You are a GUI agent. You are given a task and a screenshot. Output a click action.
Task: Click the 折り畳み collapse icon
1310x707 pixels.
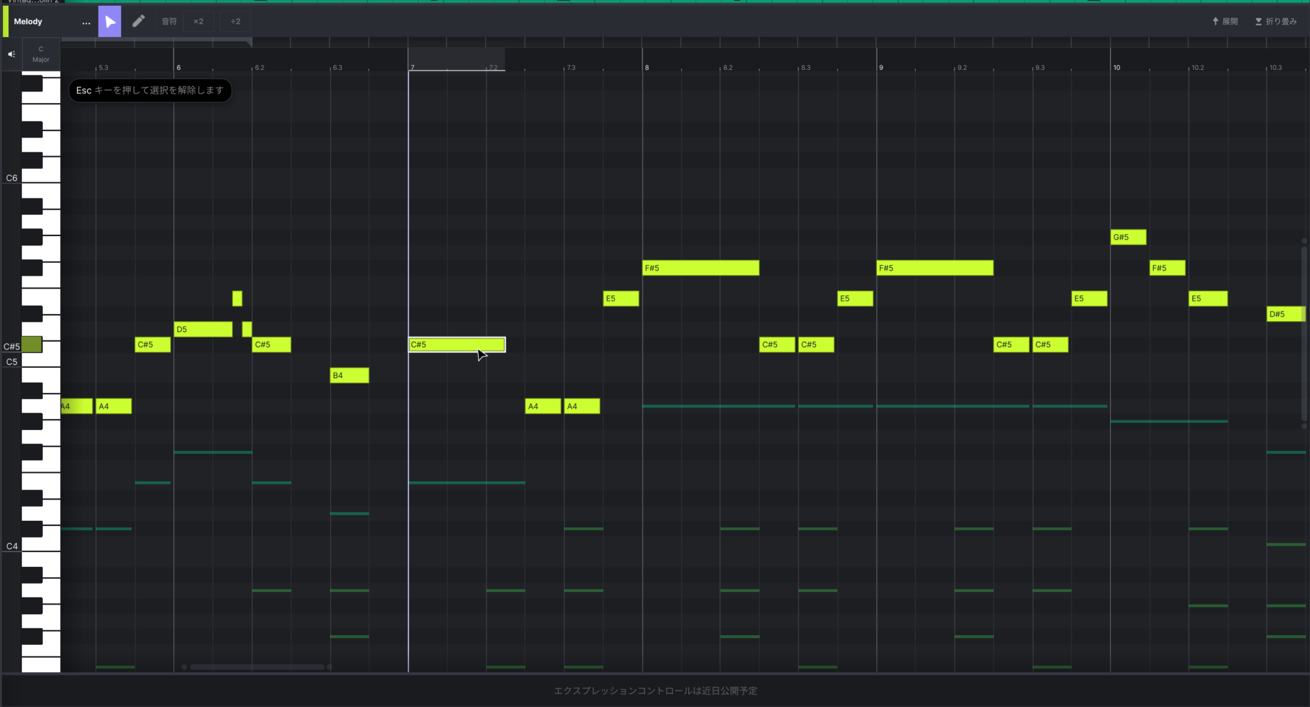(1276, 21)
